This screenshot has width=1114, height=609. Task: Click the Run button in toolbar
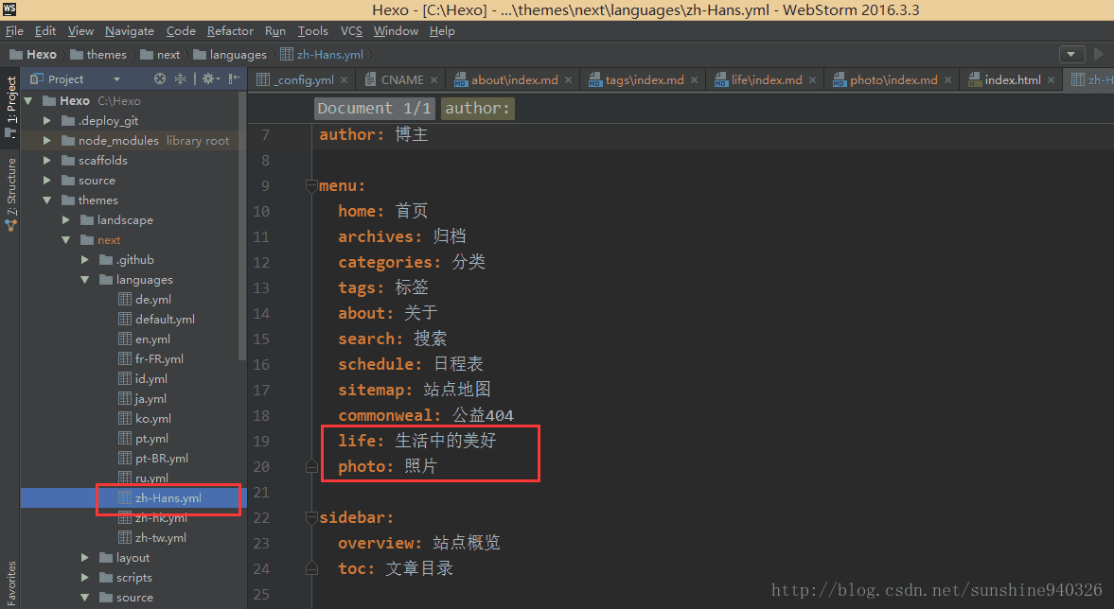[1099, 54]
